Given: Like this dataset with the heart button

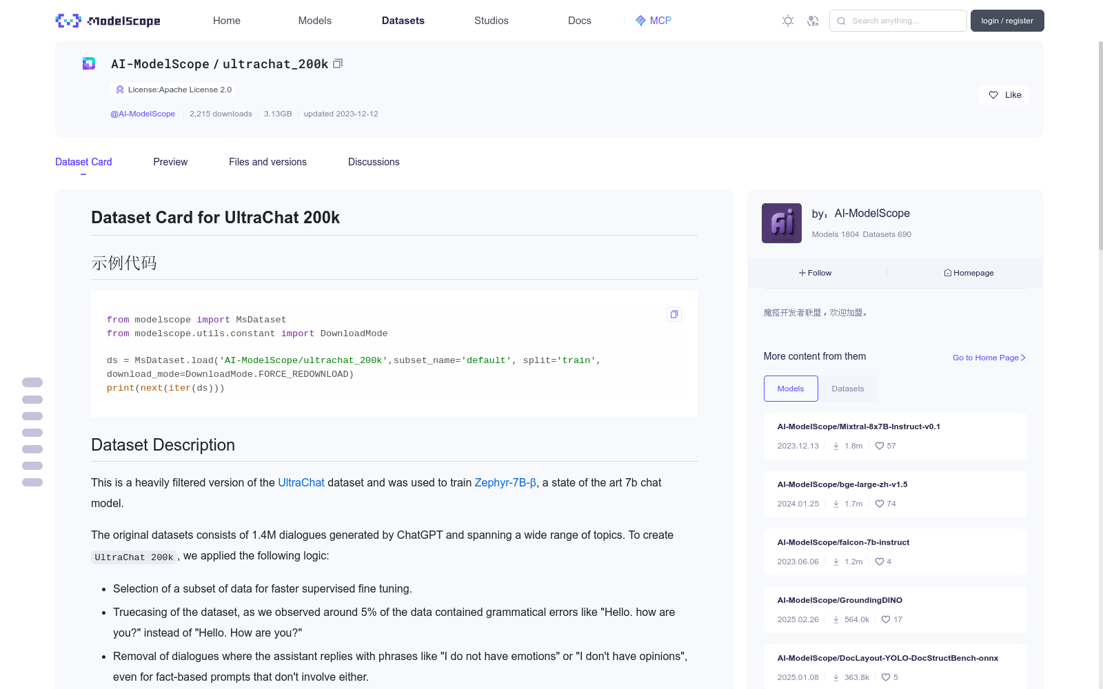Looking at the screenshot, I should pos(1004,95).
